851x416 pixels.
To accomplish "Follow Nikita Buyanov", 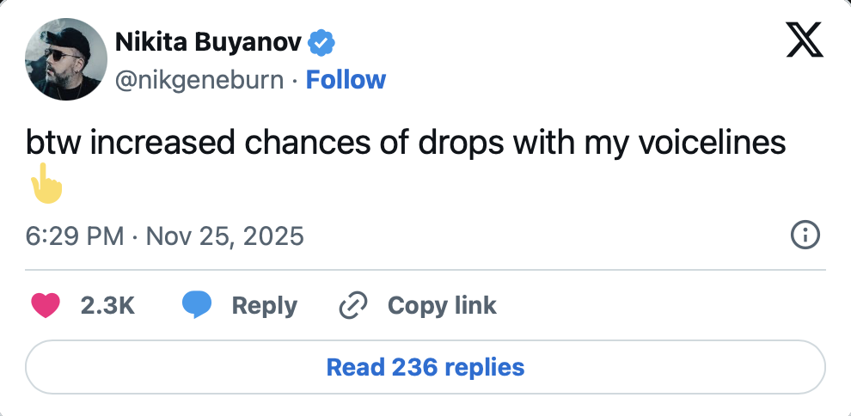I will (x=346, y=80).
